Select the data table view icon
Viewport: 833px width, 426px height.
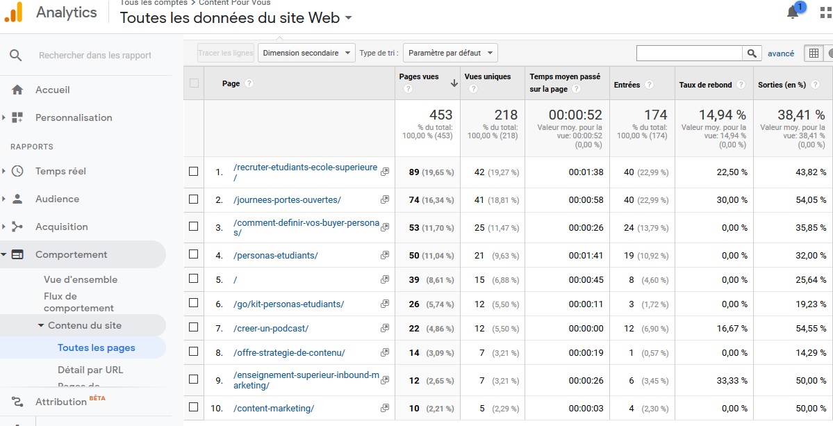click(814, 53)
